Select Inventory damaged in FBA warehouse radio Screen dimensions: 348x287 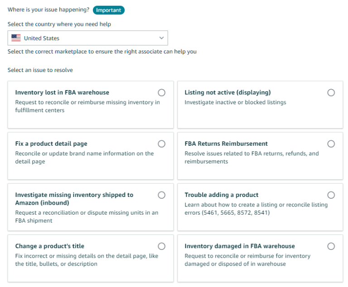pyautogui.click(x=331, y=246)
